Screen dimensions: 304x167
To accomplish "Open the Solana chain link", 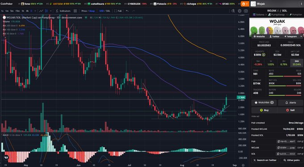I will 259,15.
